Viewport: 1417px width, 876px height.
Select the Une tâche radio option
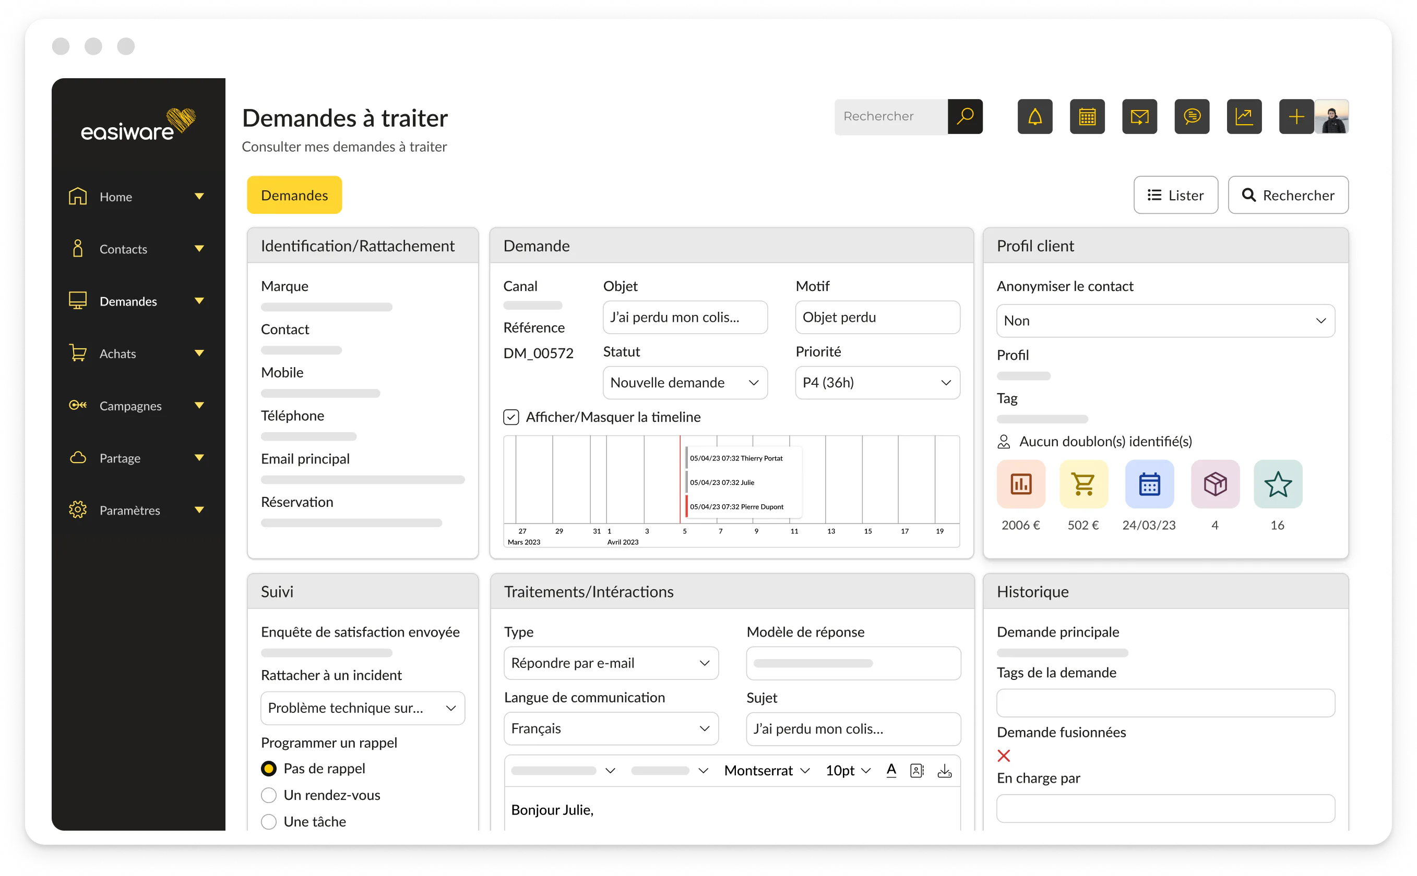pos(268,822)
